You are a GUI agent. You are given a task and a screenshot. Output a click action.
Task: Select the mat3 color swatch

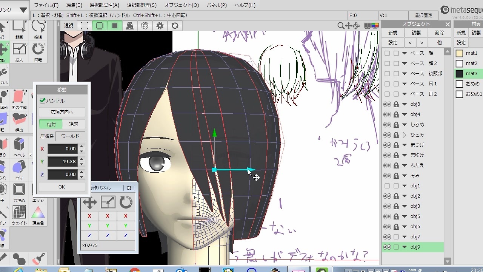[x=459, y=74]
